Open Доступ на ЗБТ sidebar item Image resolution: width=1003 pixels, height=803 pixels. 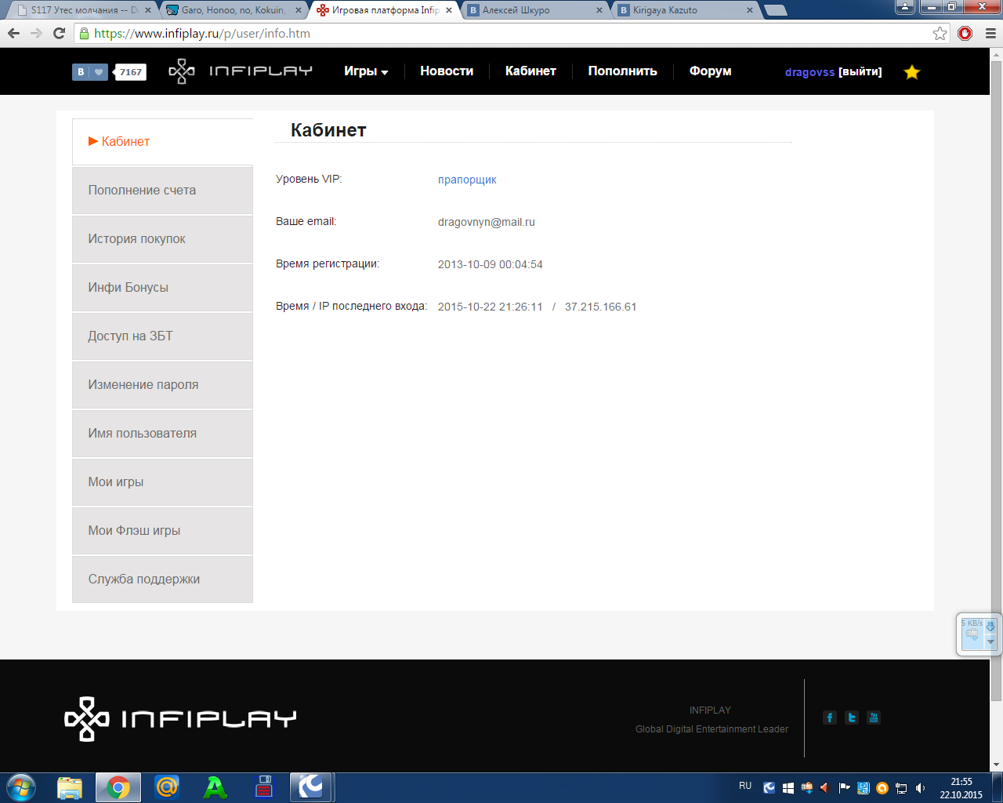162,336
